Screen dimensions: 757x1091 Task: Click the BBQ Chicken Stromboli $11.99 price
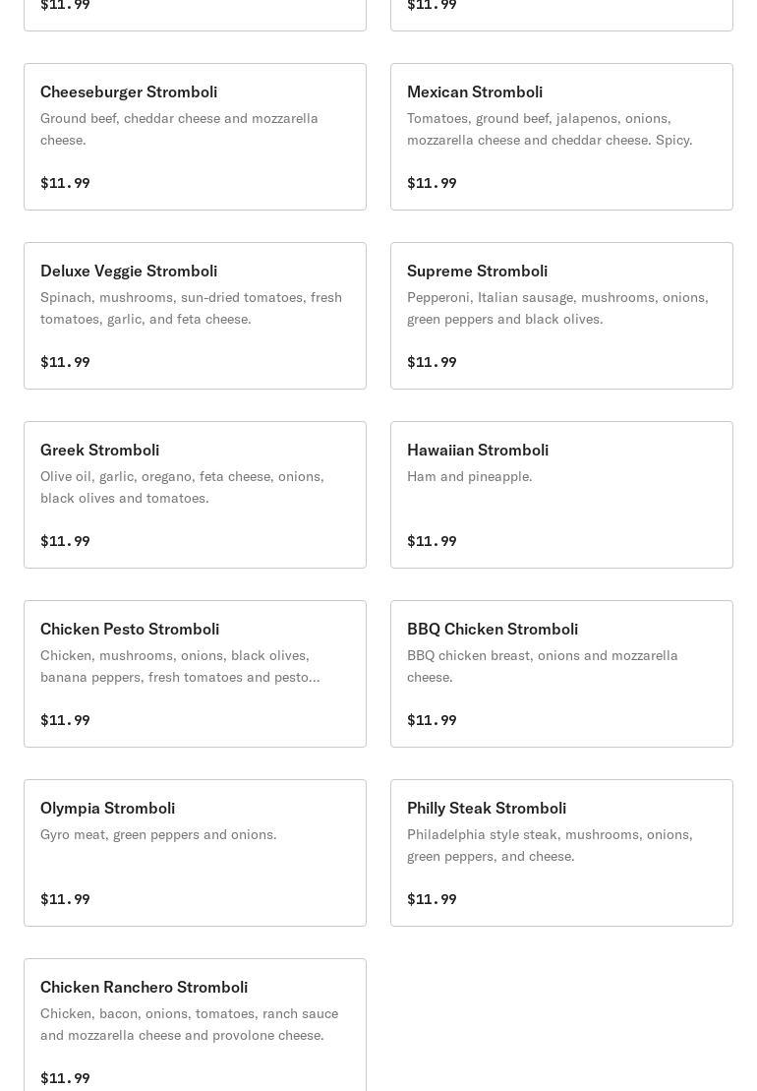(432, 720)
